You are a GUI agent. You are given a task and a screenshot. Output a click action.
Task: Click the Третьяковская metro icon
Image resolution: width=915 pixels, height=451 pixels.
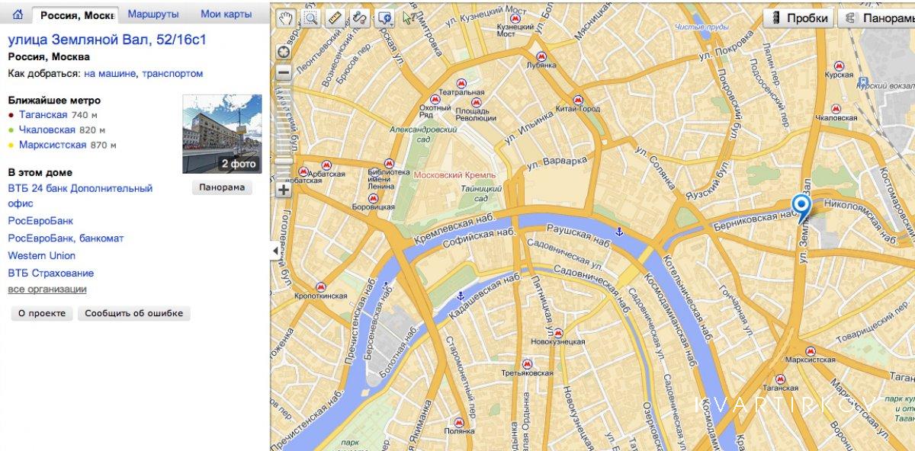pyautogui.click(x=527, y=363)
